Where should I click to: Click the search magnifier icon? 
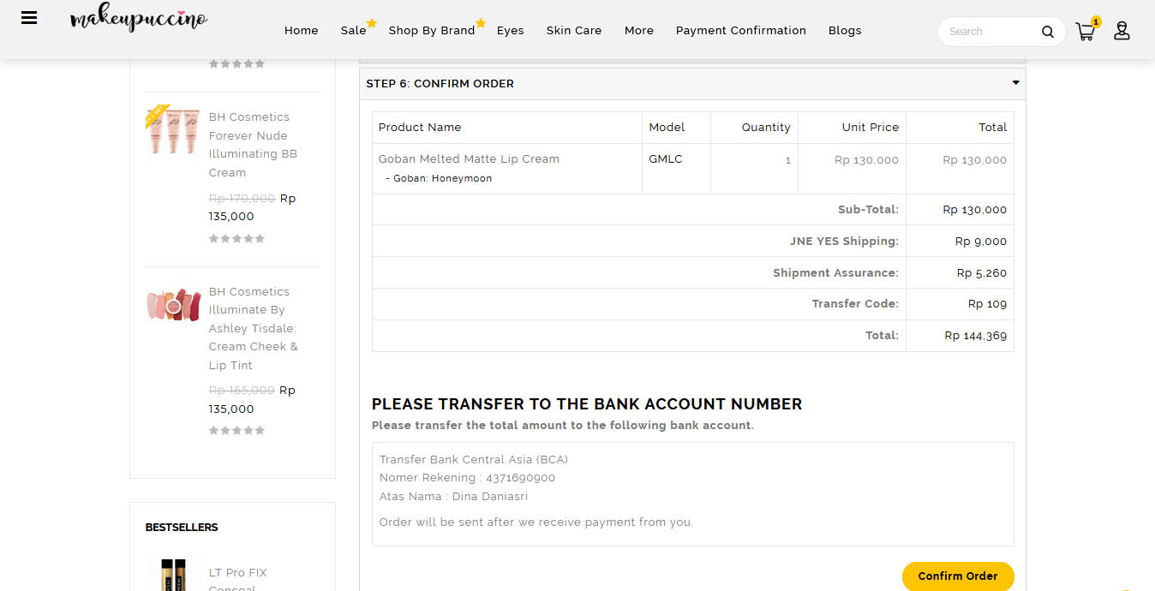click(1048, 32)
